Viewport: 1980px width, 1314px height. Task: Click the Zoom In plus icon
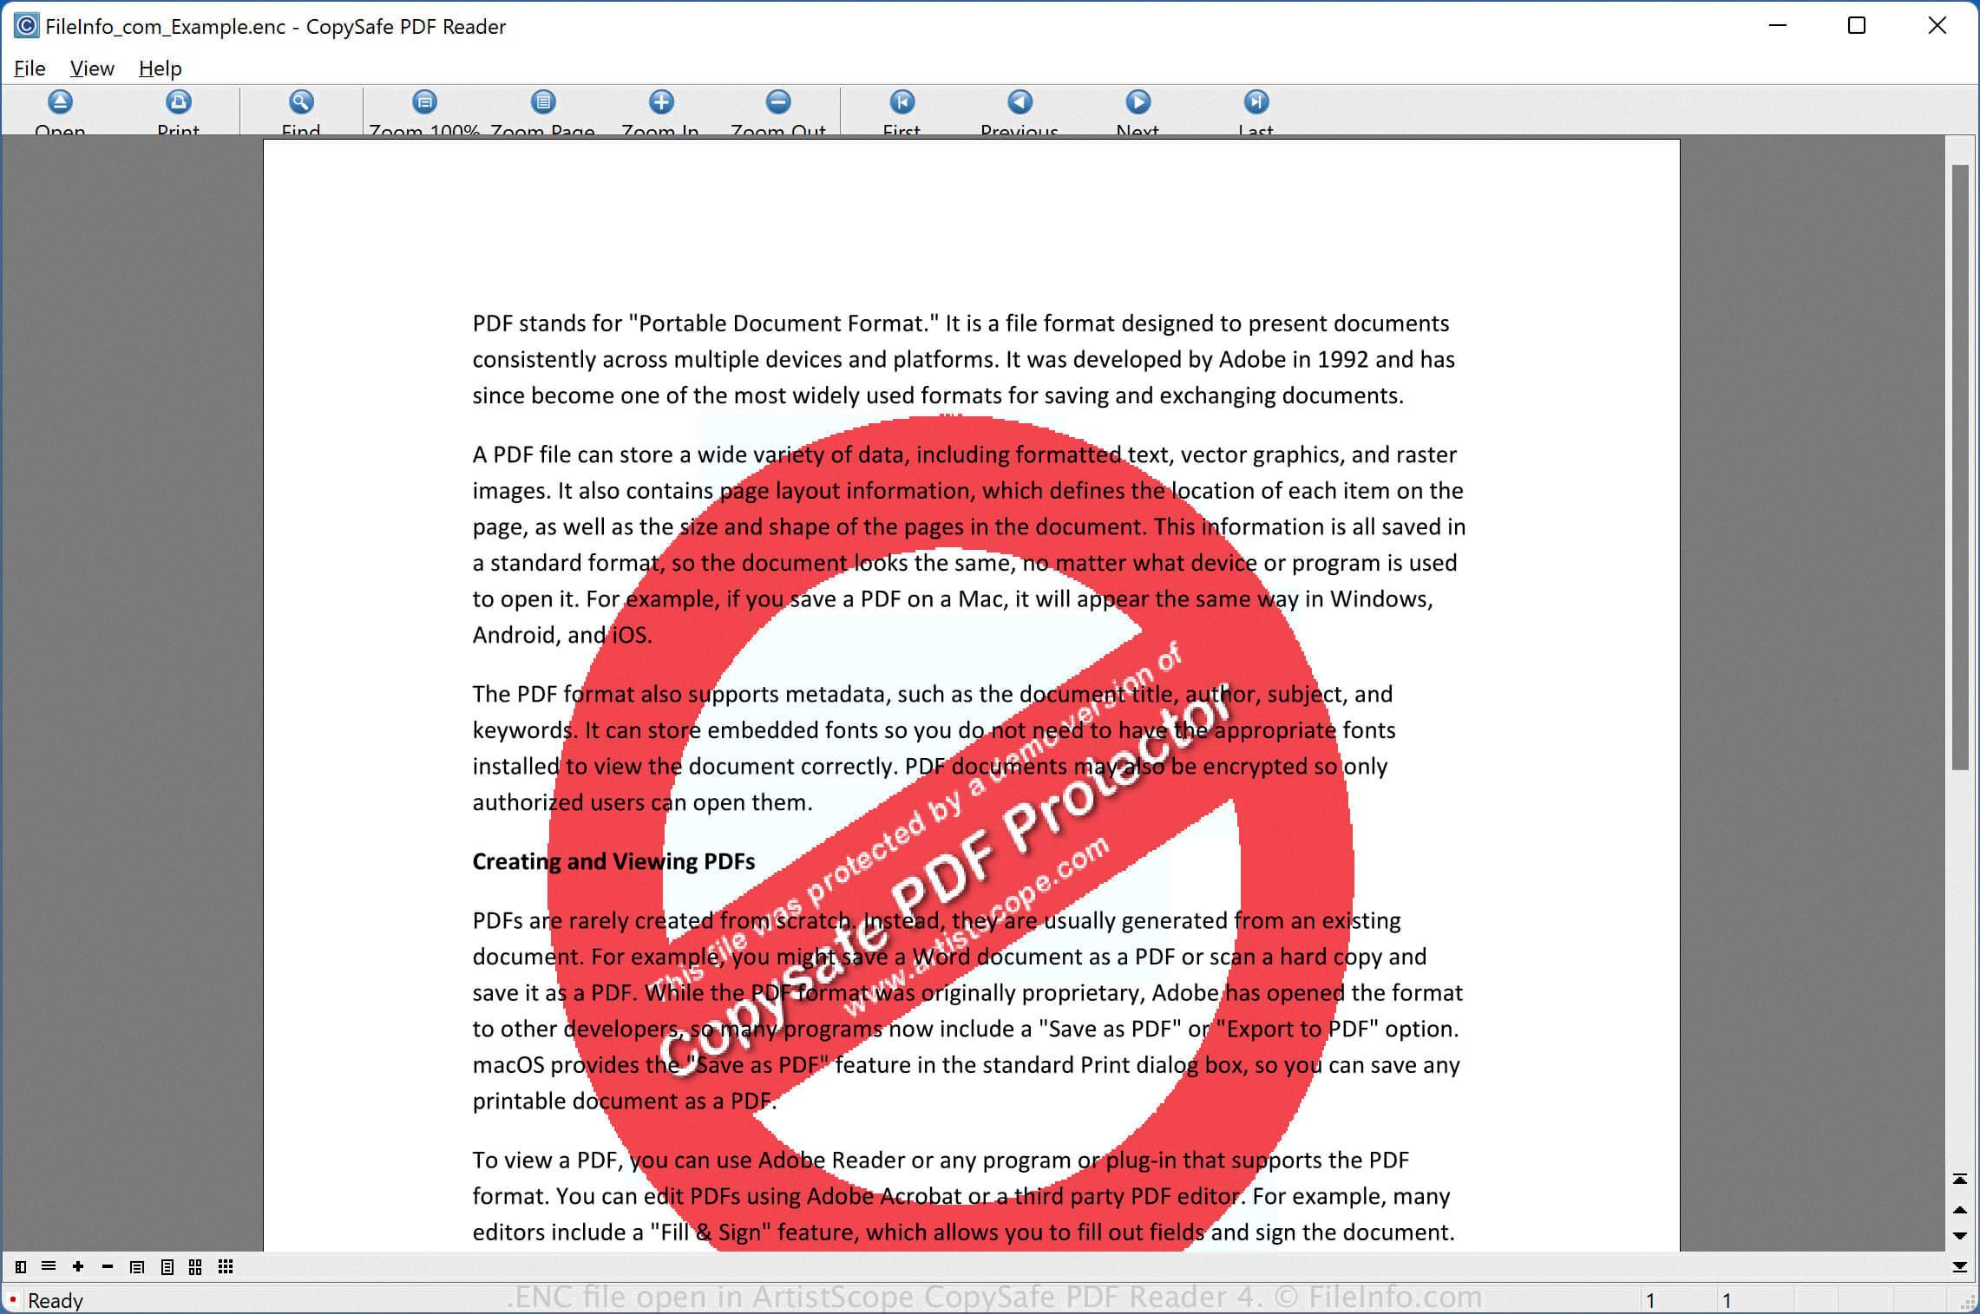click(661, 102)
